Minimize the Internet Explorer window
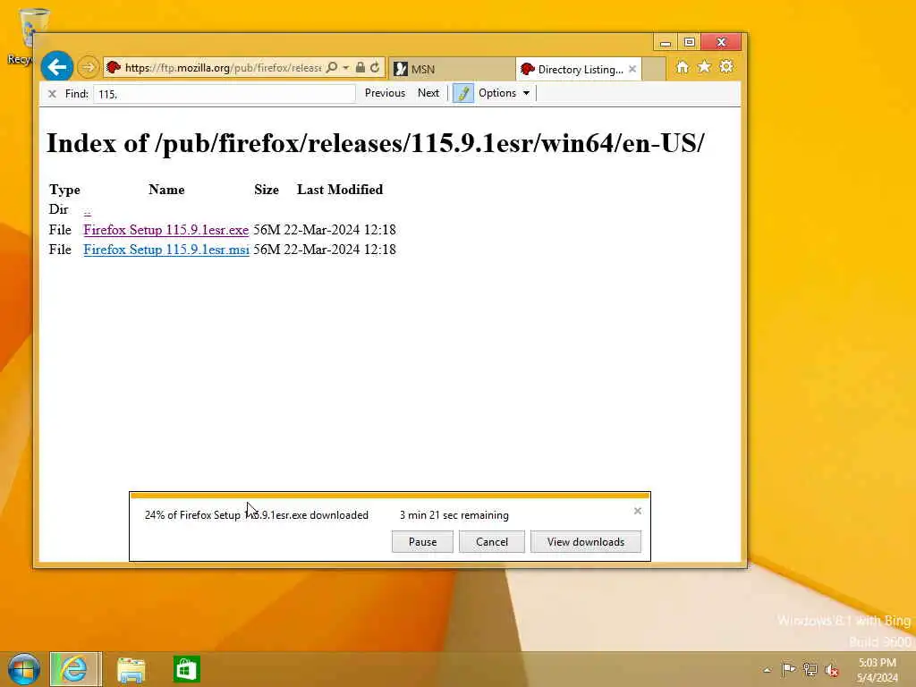Screen dimensions: 916x687 (x=665, y=42)
